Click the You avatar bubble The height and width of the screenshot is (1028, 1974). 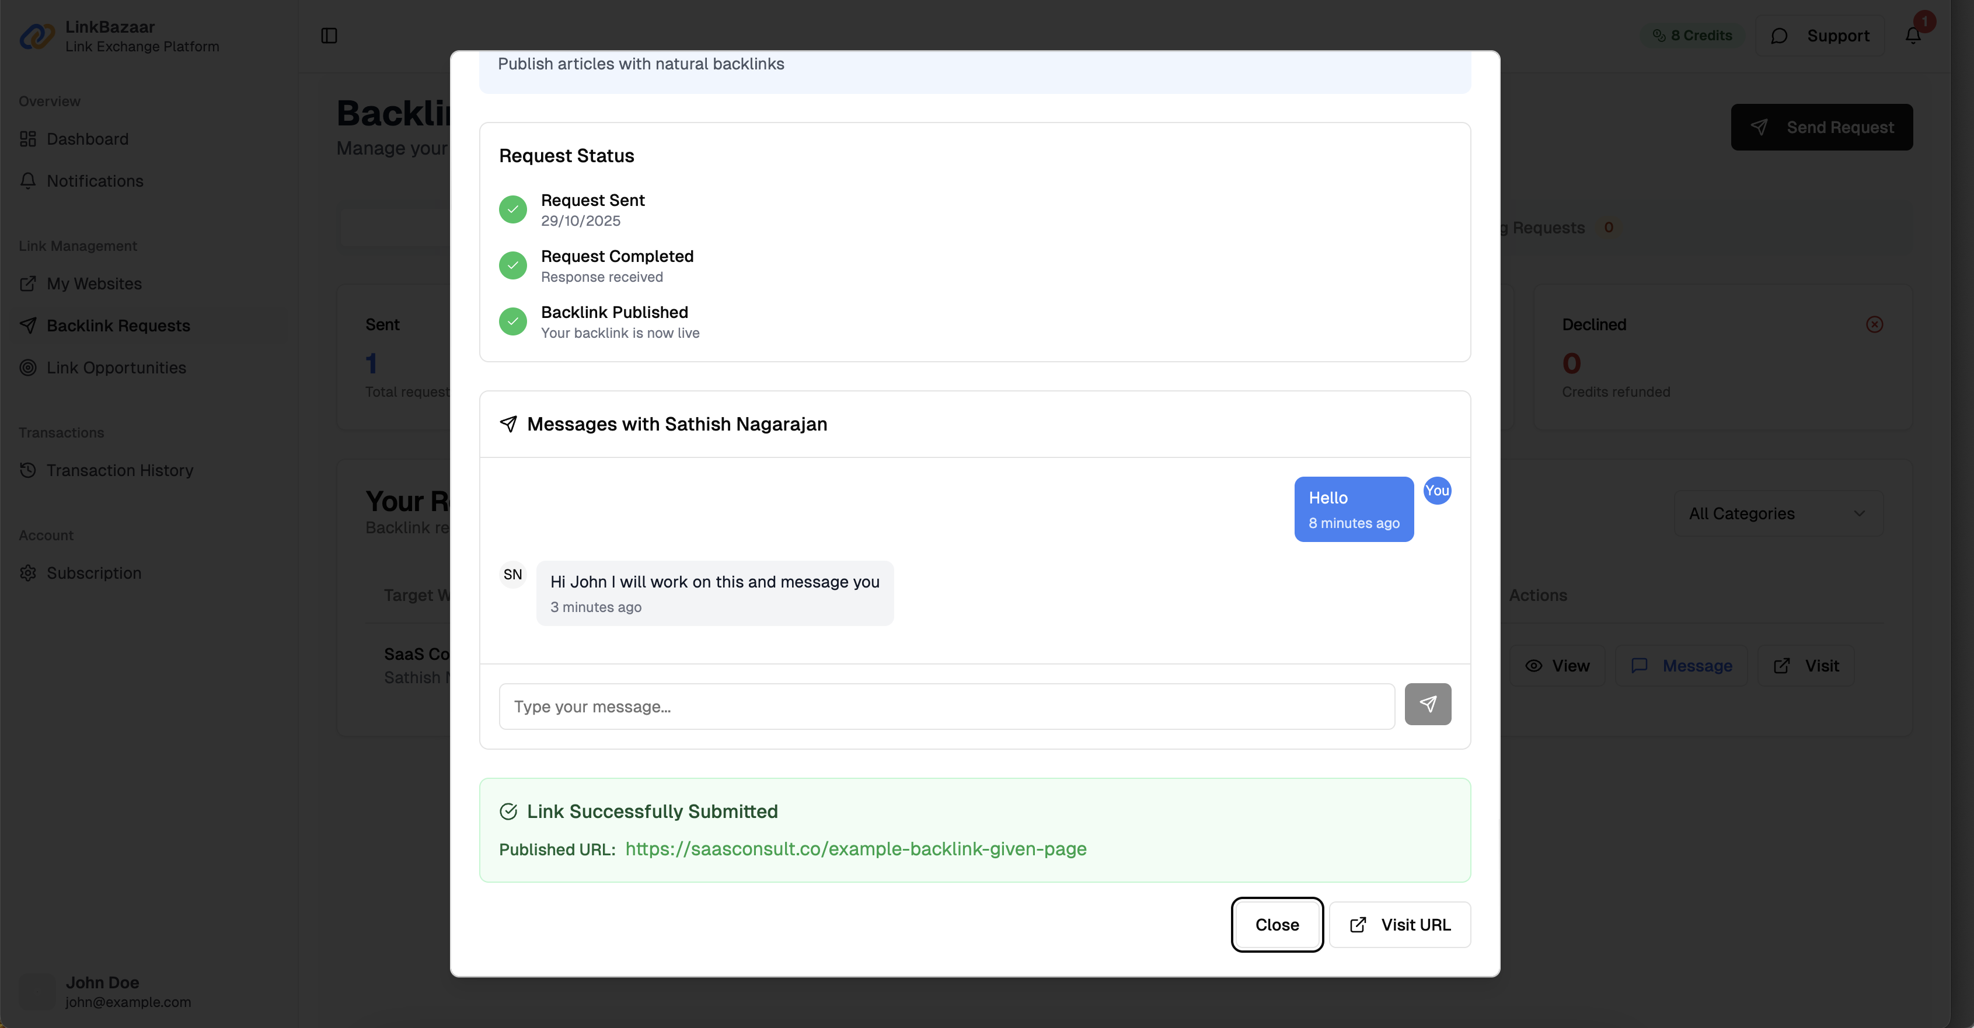tap(1437, 491)
